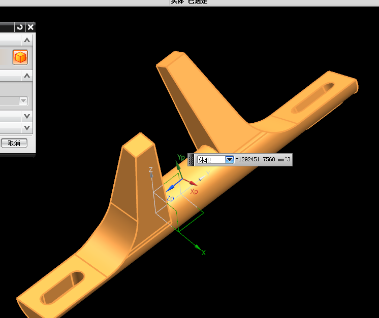Expand the last collapsed section above 取消
The height and width of the screenshot is (318, 379).
pos(27,128)
